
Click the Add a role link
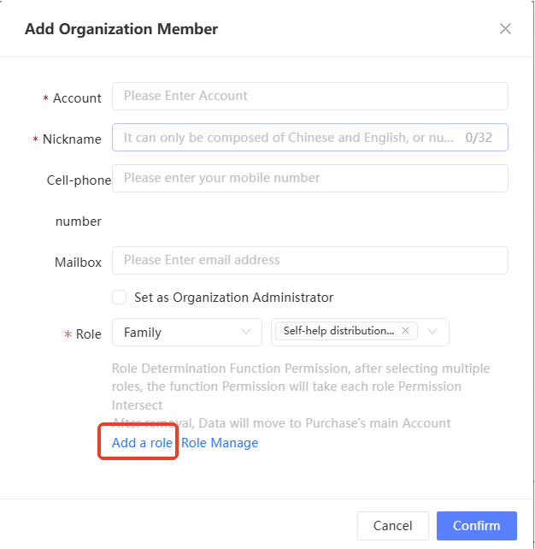(142, 443)
